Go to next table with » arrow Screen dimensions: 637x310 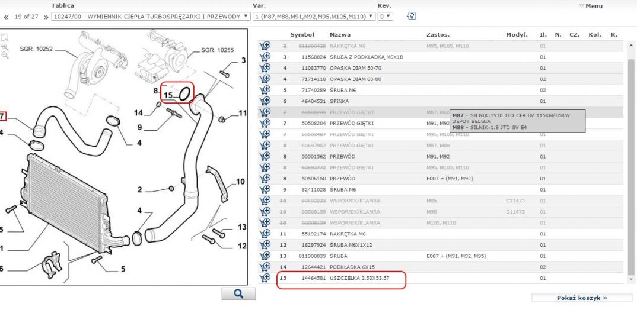(46, 17)
